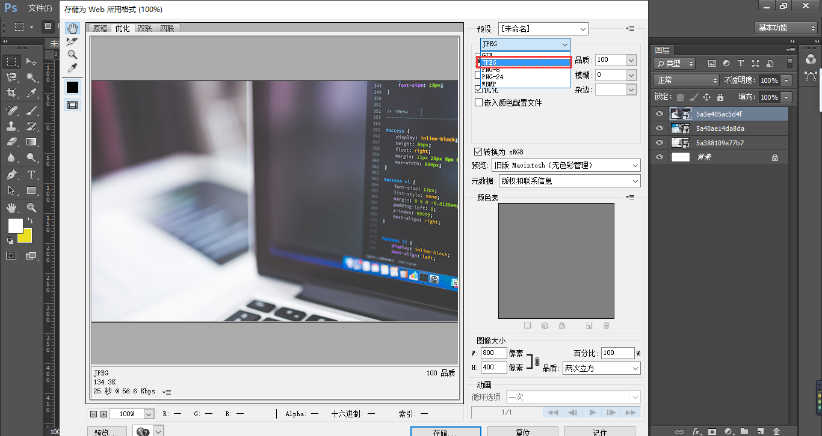This screenshot has width=822, height=436.
Task: Click the W width field showing 800
Action: click(494, 353)
